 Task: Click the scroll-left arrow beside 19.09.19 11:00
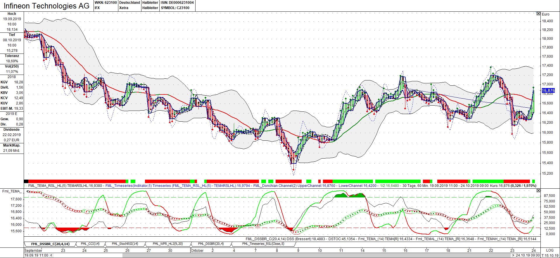click(51, 255)
